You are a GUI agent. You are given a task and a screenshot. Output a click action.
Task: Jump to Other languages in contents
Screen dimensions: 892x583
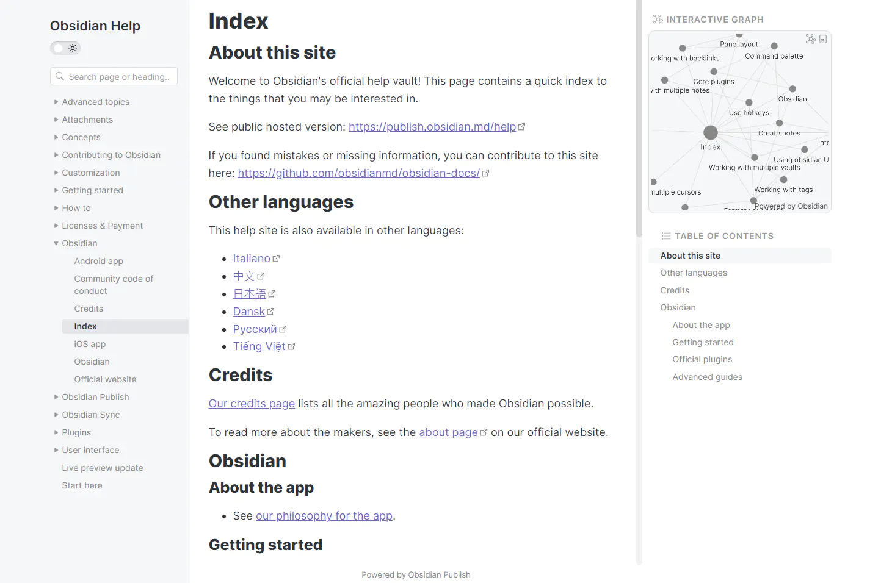point(694,273)
